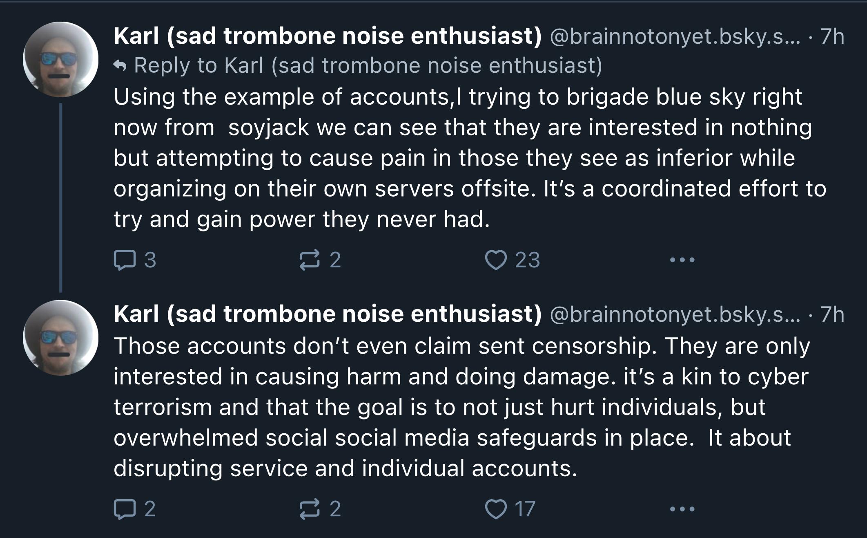Like the second post with 17 likes
Viewport: 867px width, 538px height.
tap(496, 509)
